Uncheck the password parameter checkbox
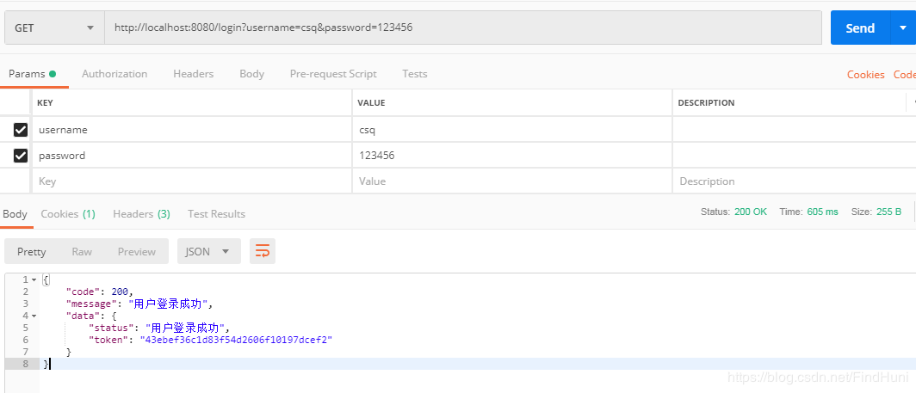Image resolution: width=916 pixels, height=393 pixels. 21,156
